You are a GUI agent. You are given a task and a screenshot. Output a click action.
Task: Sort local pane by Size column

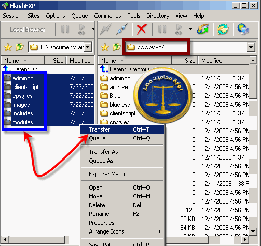point(56,61)
